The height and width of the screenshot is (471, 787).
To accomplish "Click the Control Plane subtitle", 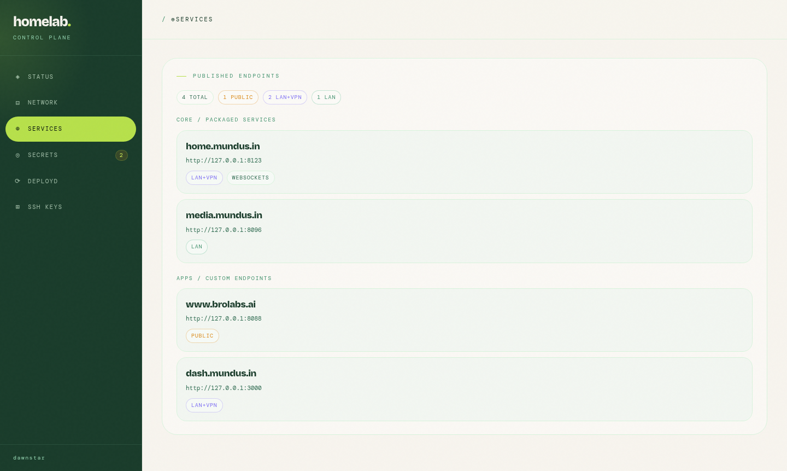I will [x=42, y=38].
